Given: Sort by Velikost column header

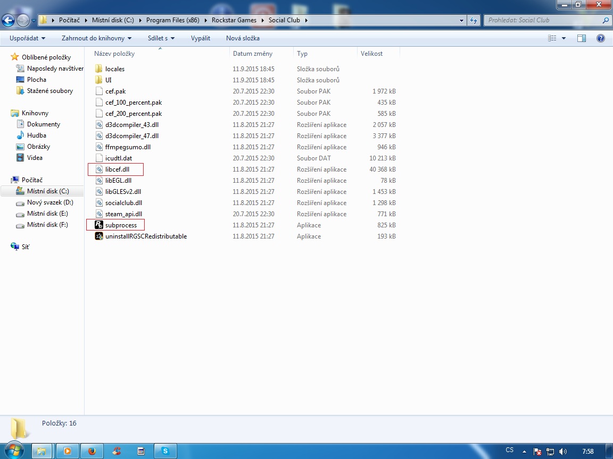Looking at the screenshot, I should click(371, 54).
